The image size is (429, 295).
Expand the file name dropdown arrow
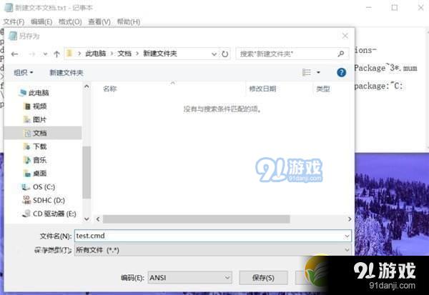coord(347,236)
